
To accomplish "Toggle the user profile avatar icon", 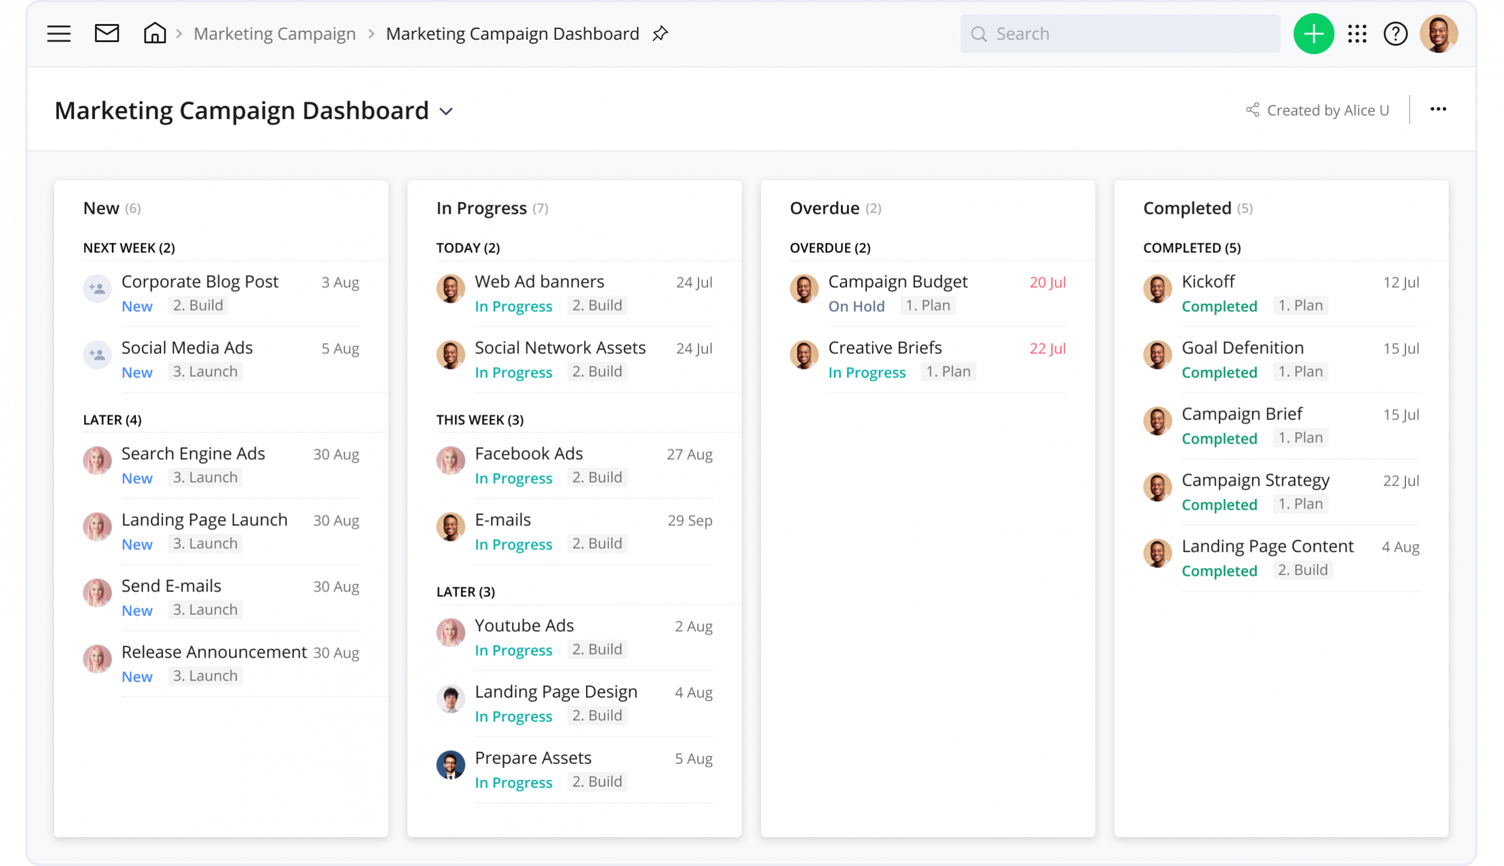I will coord(1440,33).
